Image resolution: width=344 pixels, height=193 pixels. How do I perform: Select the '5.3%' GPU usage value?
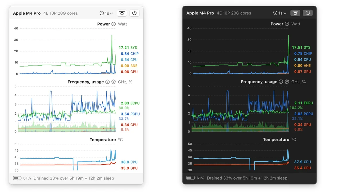[125, 130]
